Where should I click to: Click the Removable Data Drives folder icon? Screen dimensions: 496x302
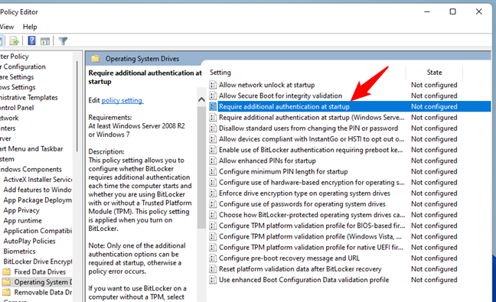(x=6, y=292)
